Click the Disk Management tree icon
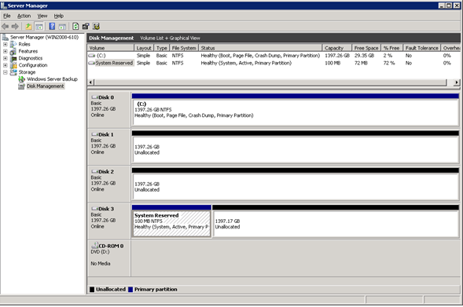Viewport: 463px width, 307px height. pos(21,86)
